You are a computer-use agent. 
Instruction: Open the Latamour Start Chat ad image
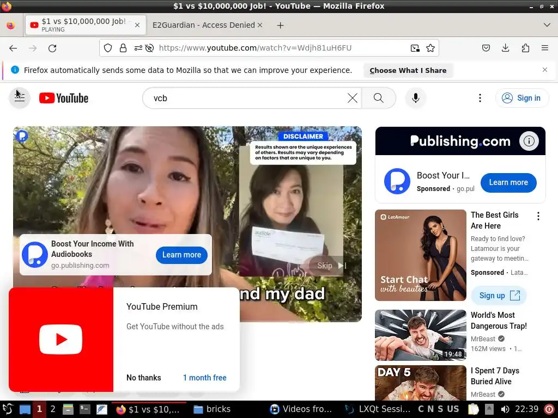tap(420, 255)
